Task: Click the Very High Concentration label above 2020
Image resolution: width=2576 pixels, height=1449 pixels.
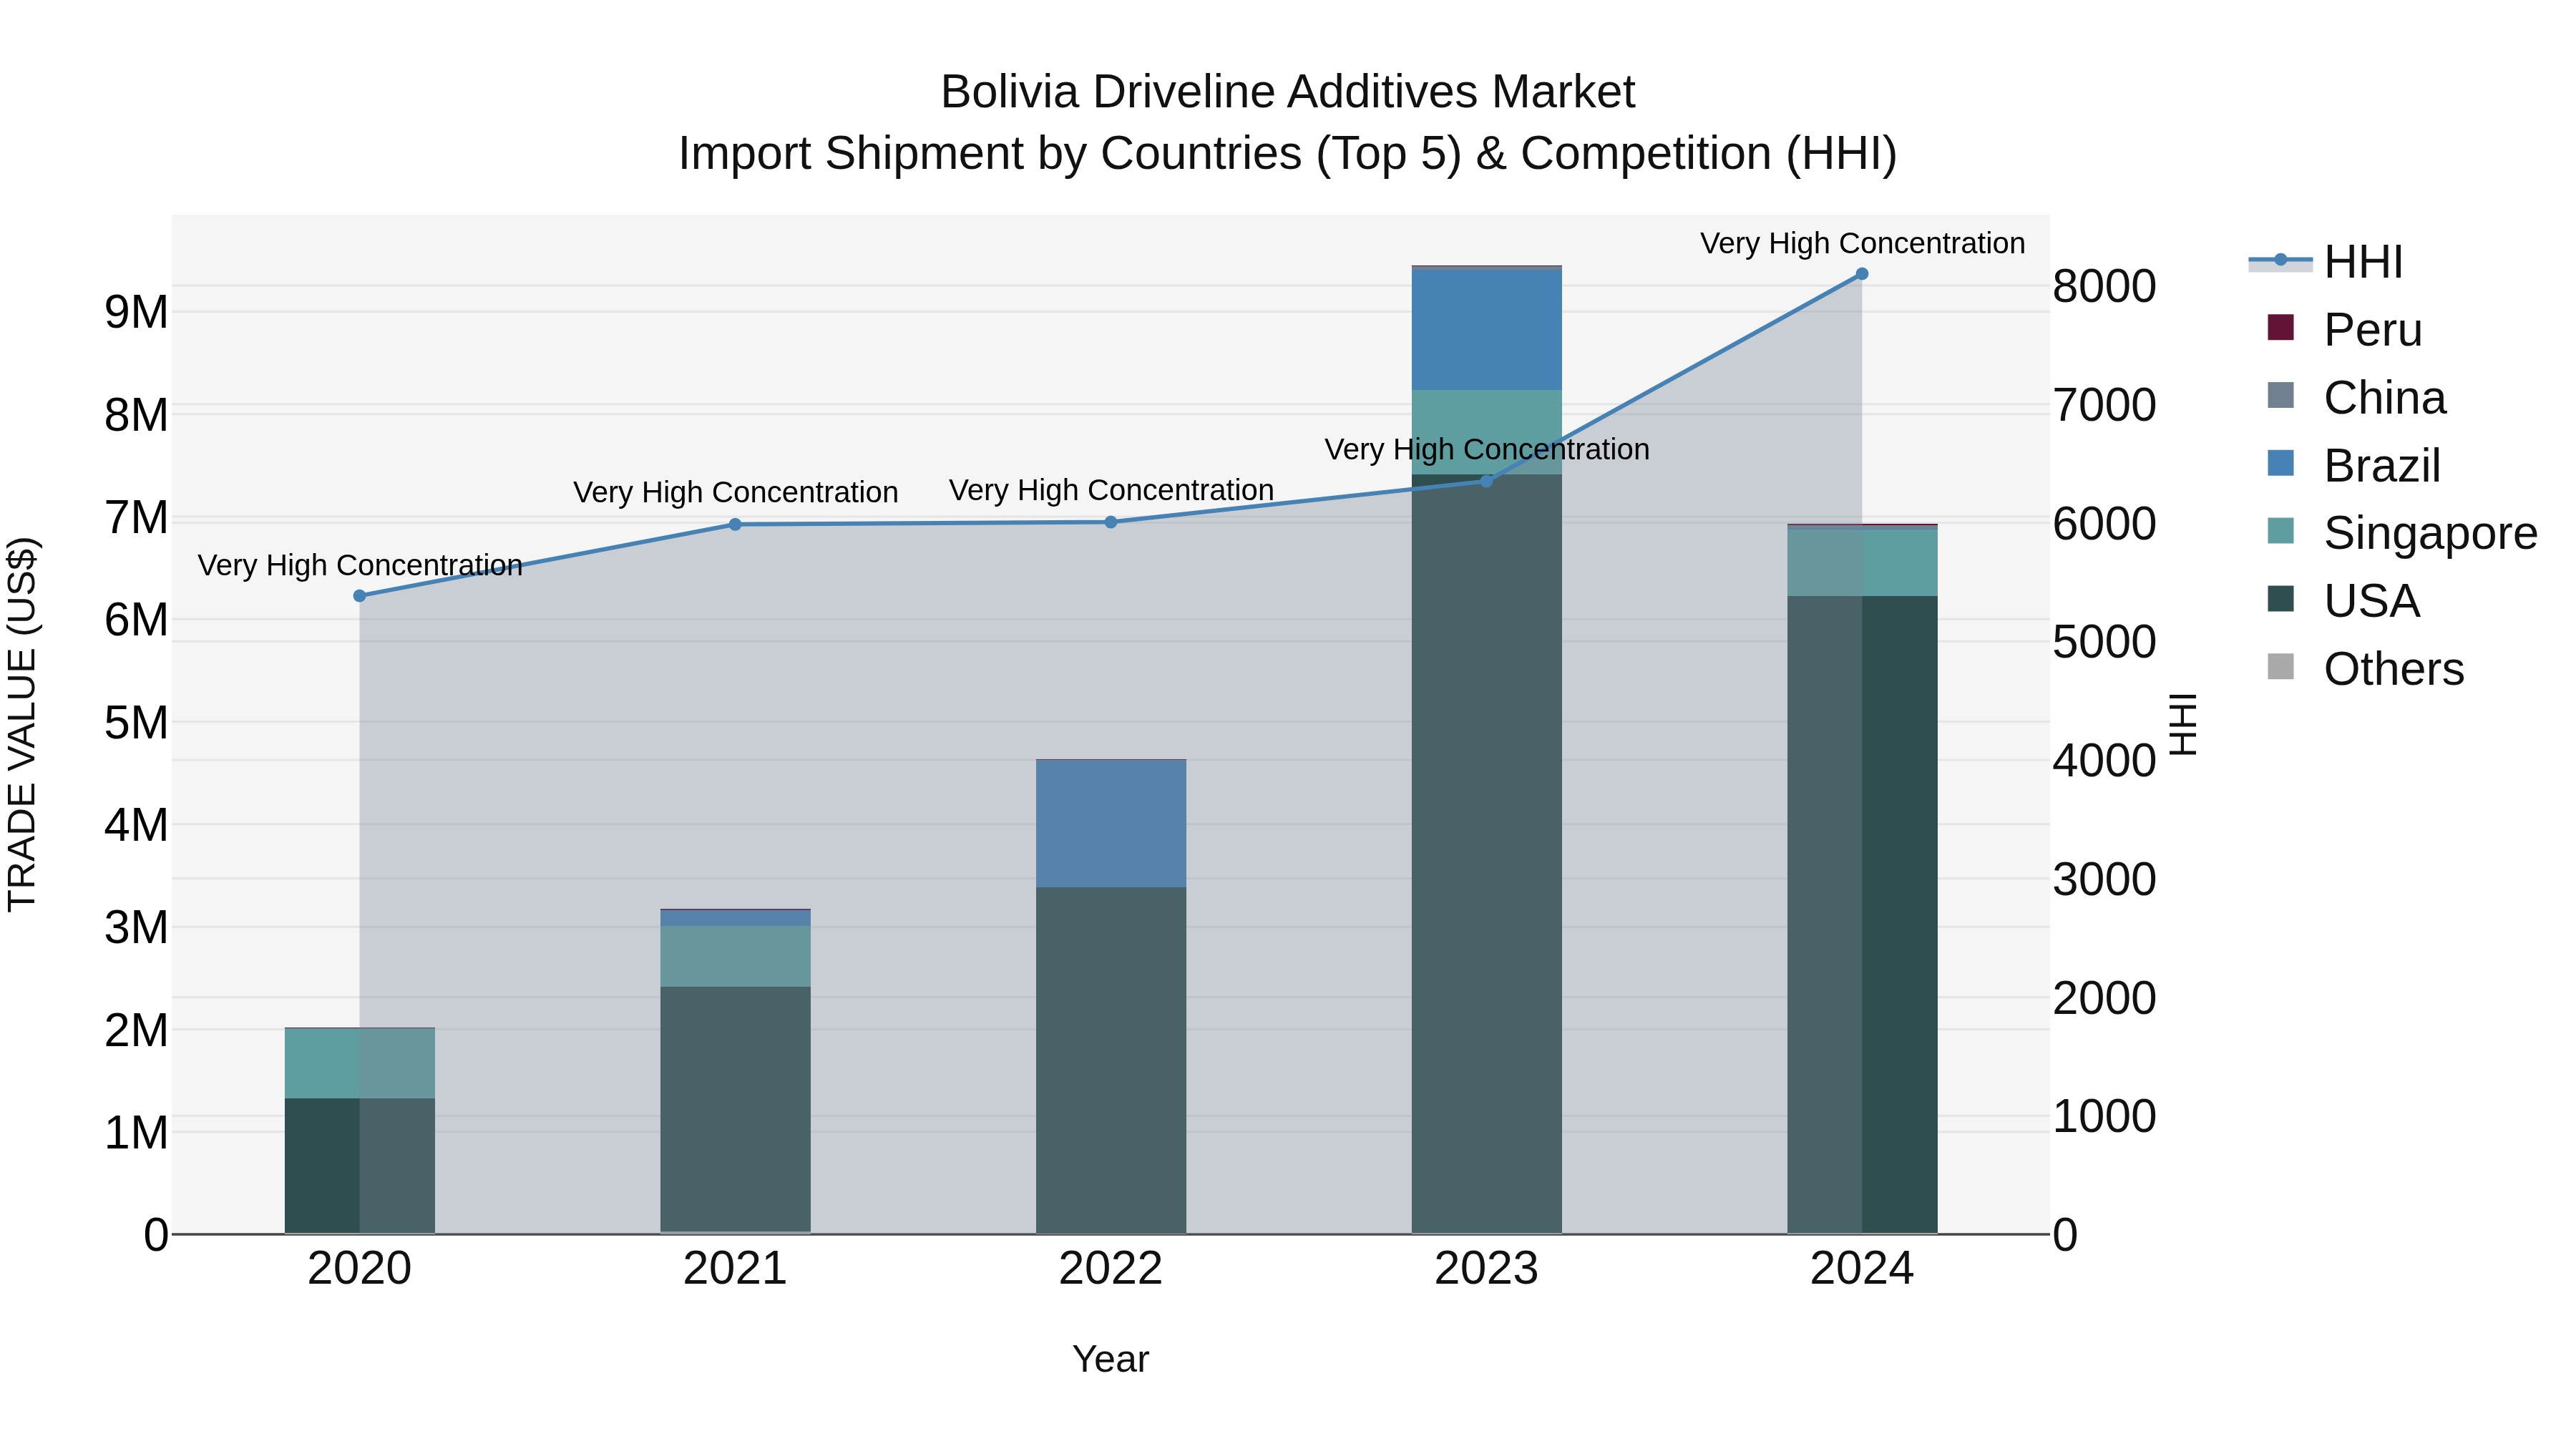Action: tap(360, 566)
